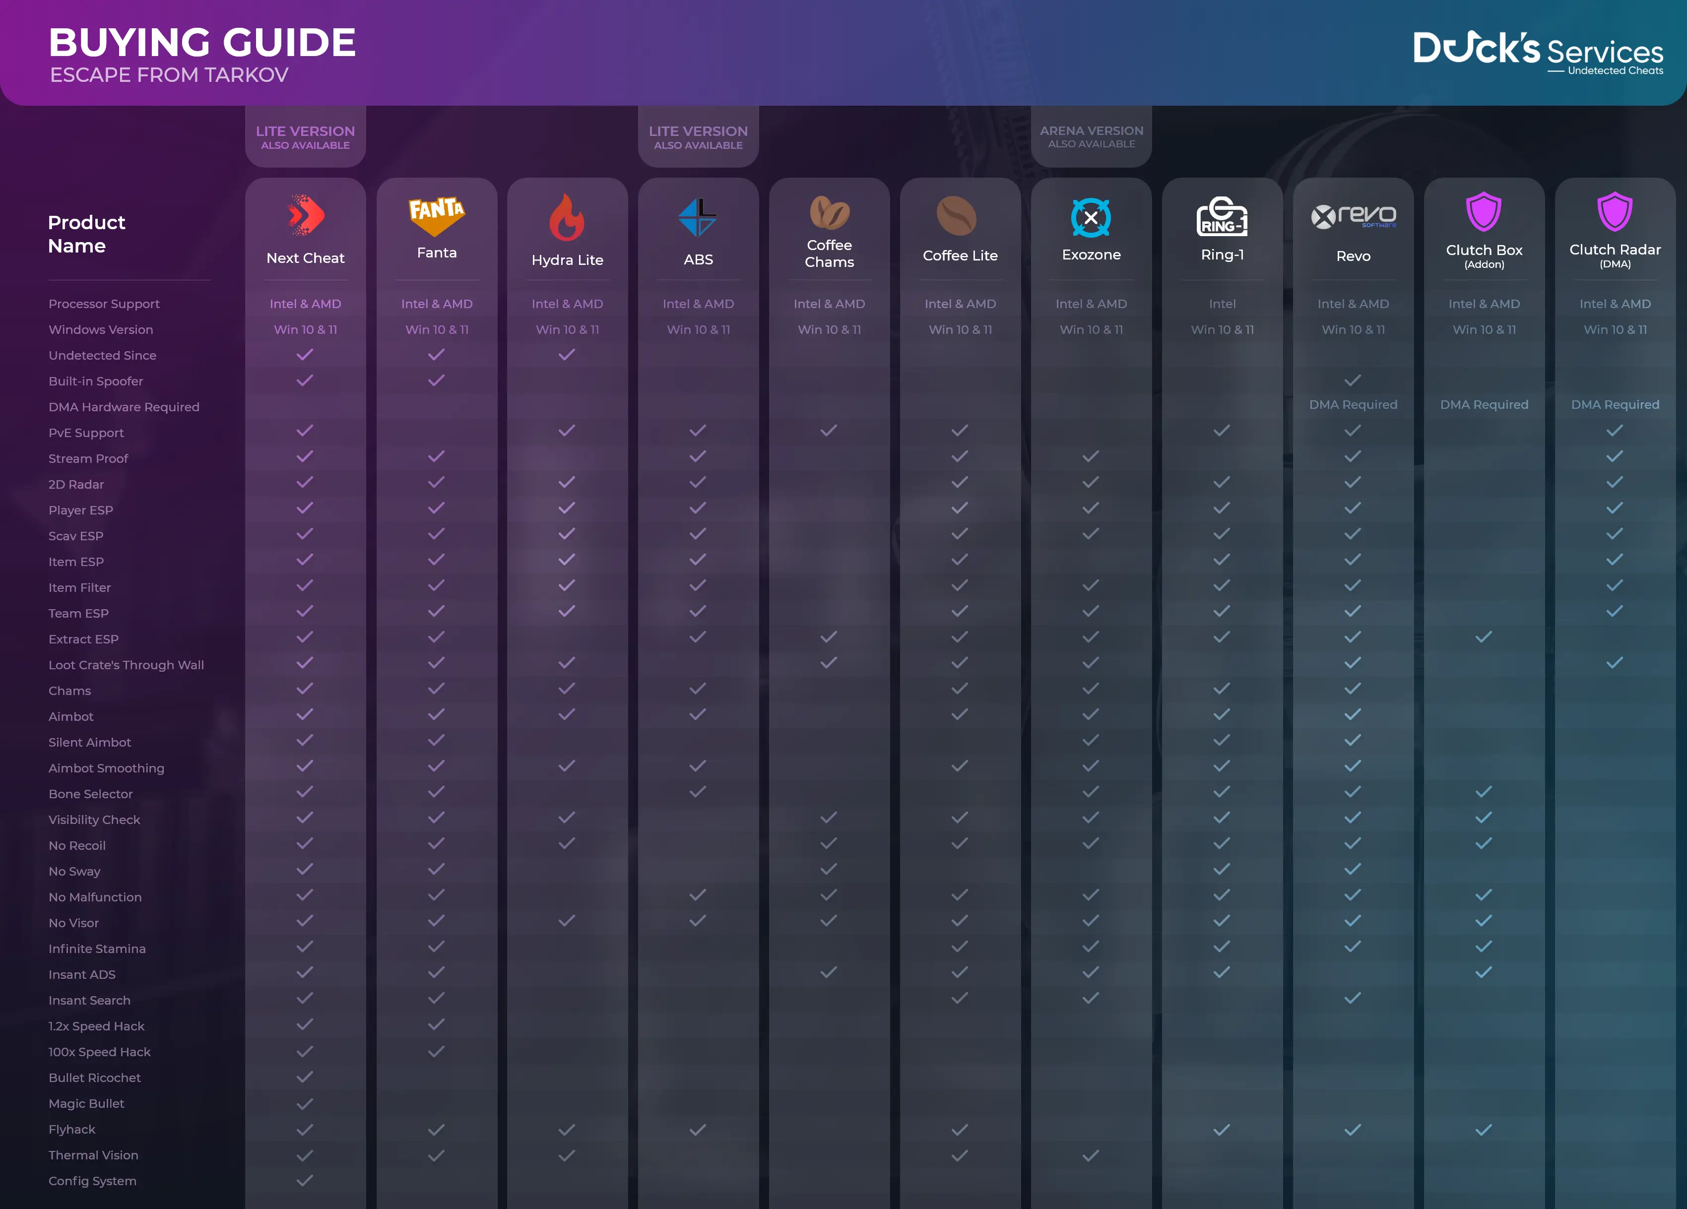
Task: Click the ABS blue diamond logo
Action: [698, 217]
